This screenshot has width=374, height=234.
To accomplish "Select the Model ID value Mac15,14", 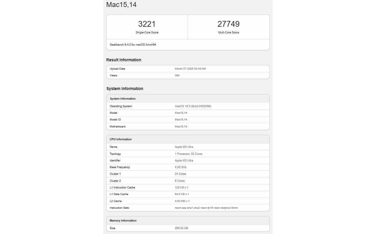I will pos(181,120).
